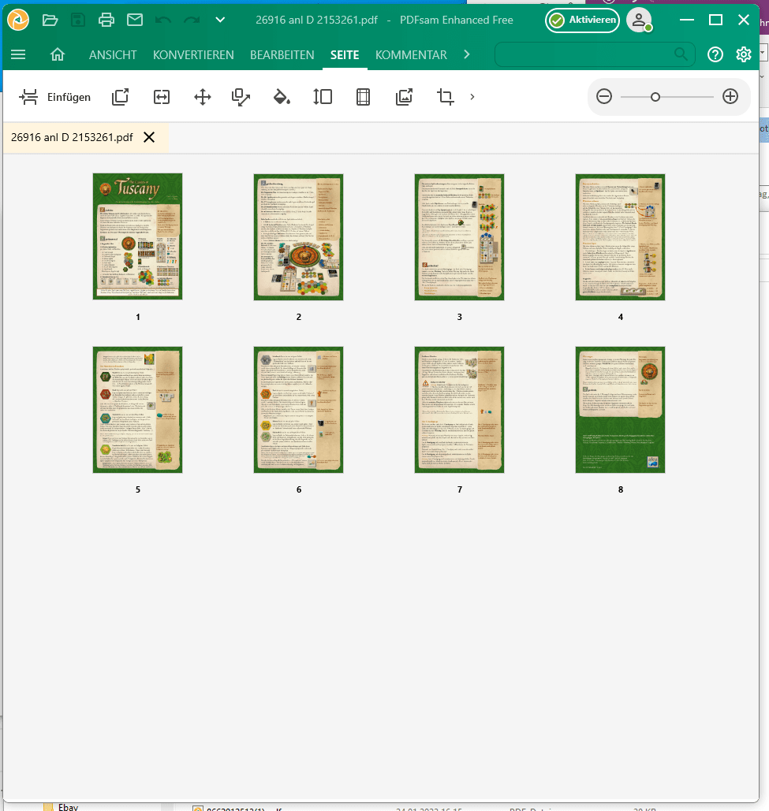Close the 26916 anl D 2153261.pdf tab
This screenshot has height=811, width=769.
(x=149, y=137)
